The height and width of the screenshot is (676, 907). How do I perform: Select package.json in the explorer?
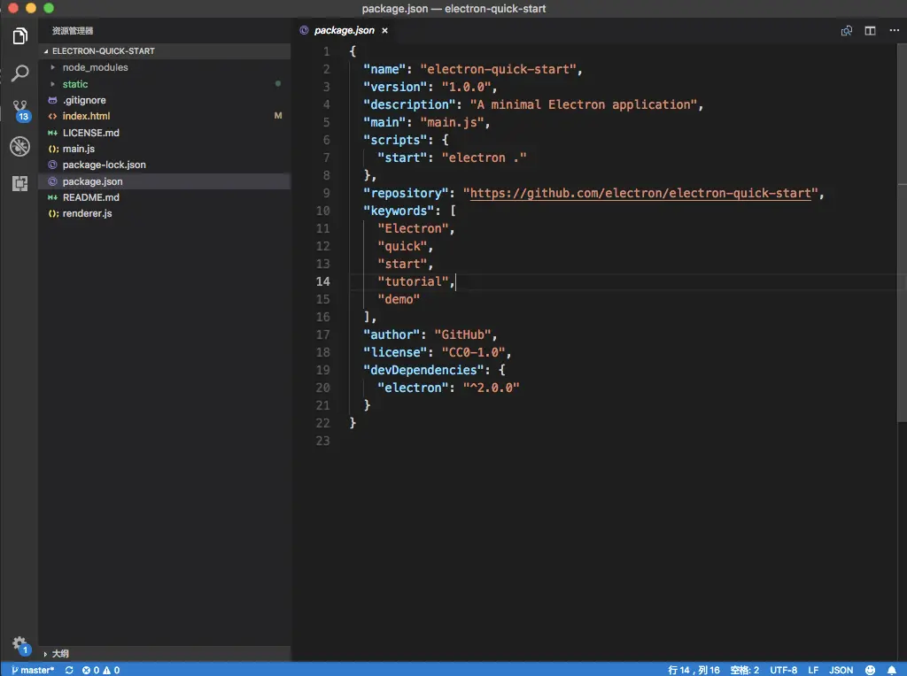click(x=164, y=181)
